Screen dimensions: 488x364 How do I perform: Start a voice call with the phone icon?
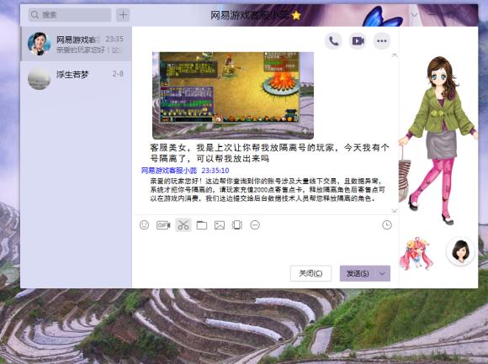coord(333,41)
